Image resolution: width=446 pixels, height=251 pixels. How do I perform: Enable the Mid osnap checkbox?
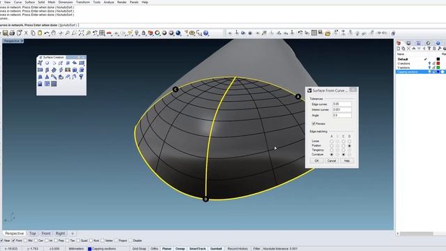tap(26, 241)
